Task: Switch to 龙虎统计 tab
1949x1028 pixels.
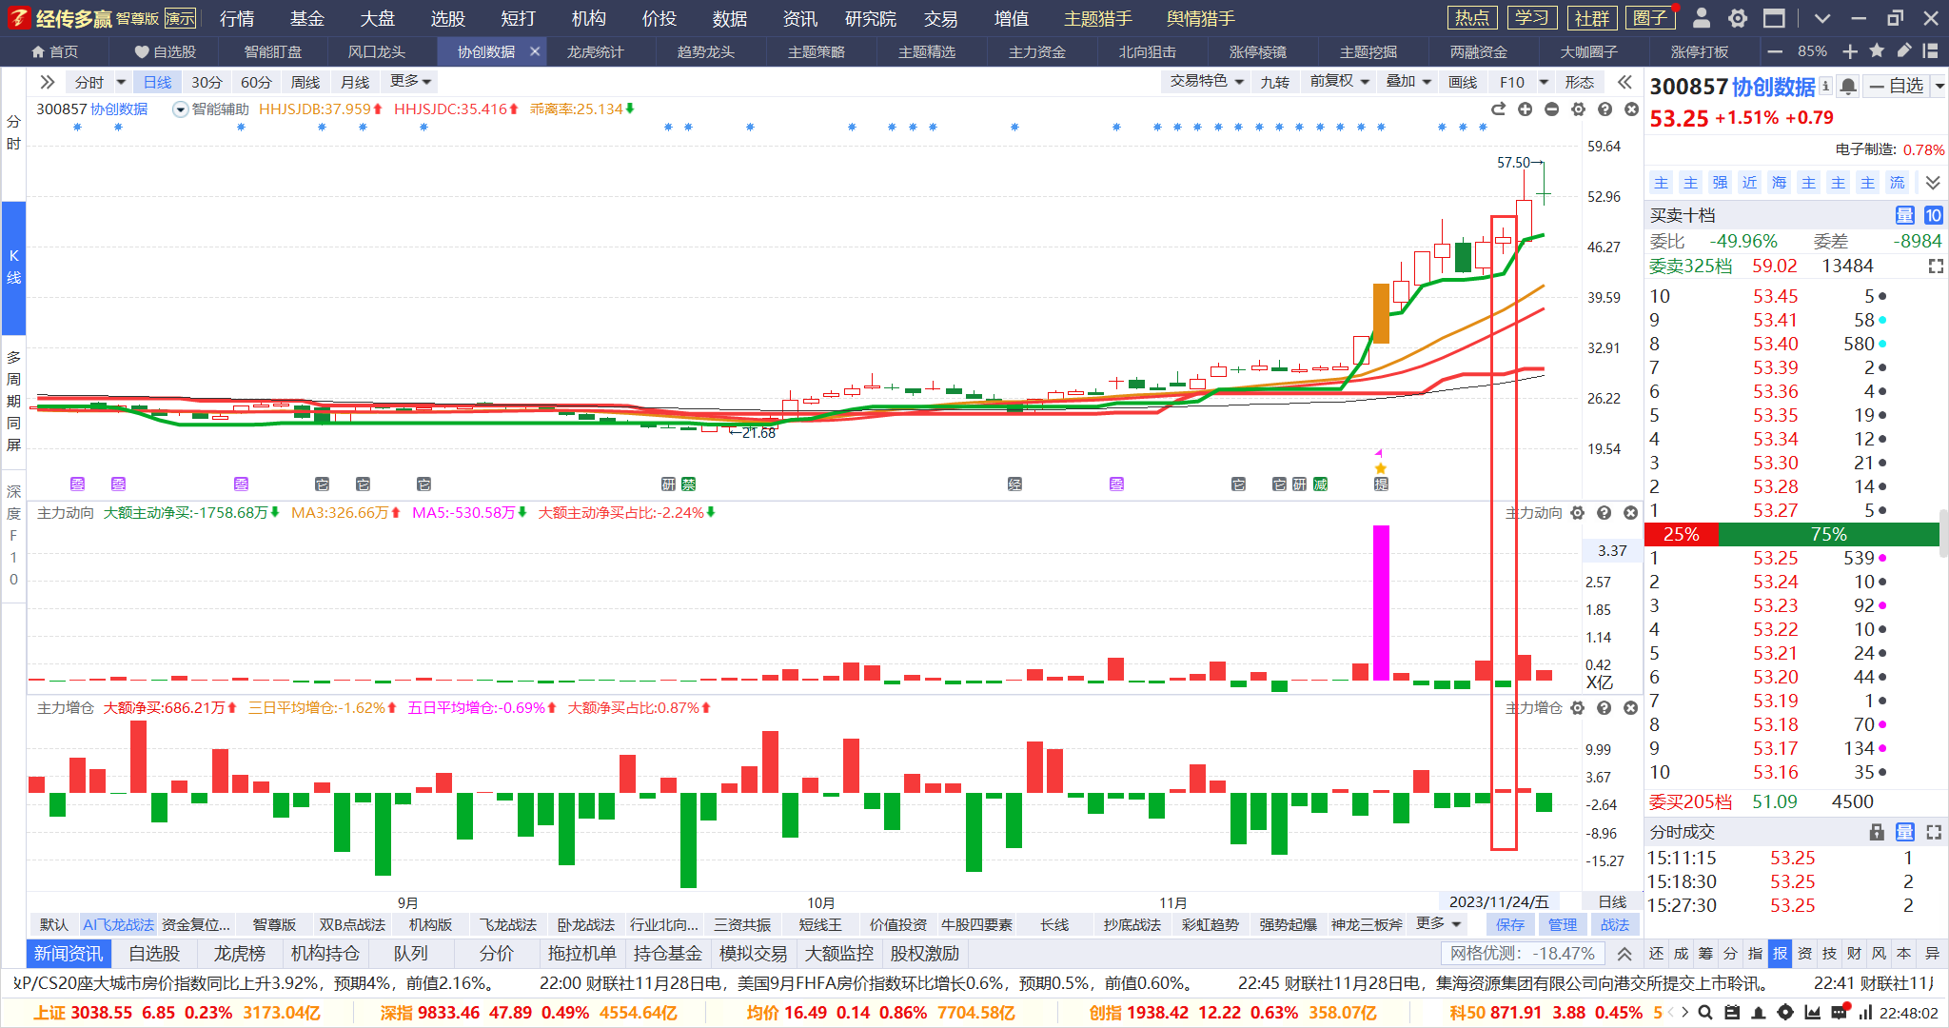Action: coord(596,51)
